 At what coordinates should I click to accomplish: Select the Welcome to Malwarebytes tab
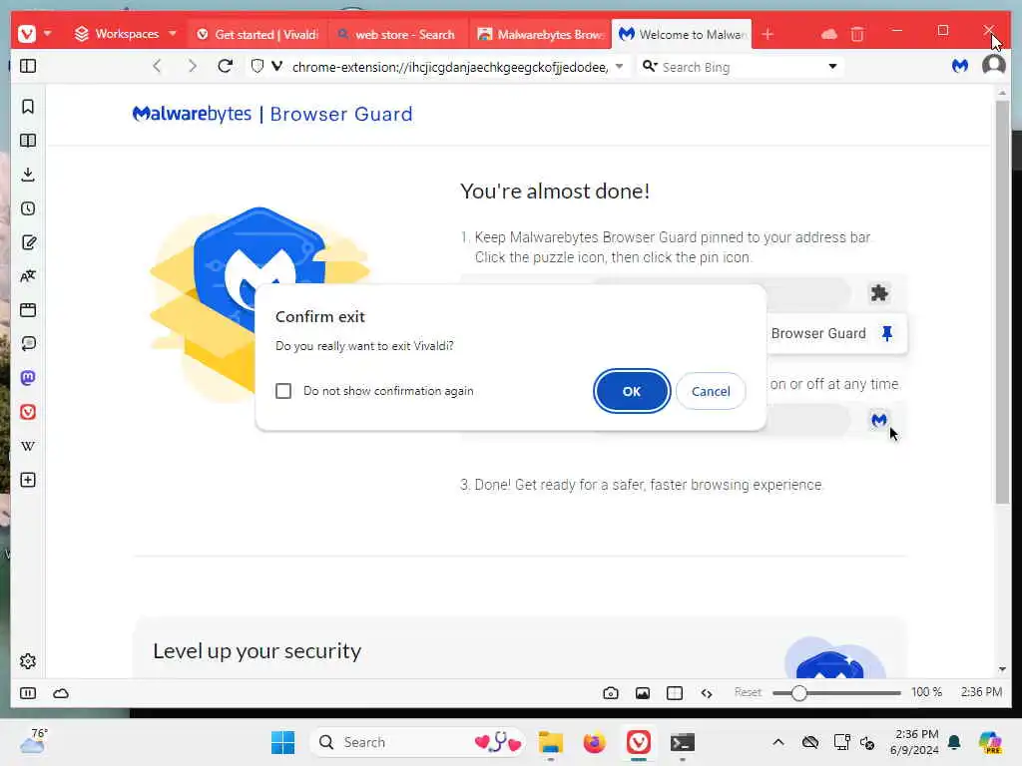click(x=682, y=35)
